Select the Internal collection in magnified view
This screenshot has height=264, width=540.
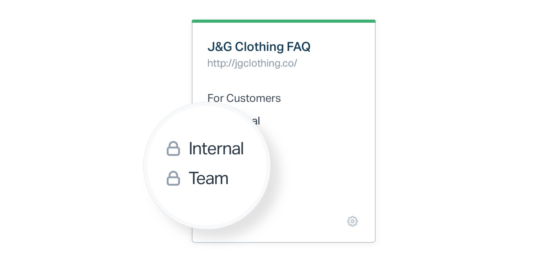coord(216,148)
